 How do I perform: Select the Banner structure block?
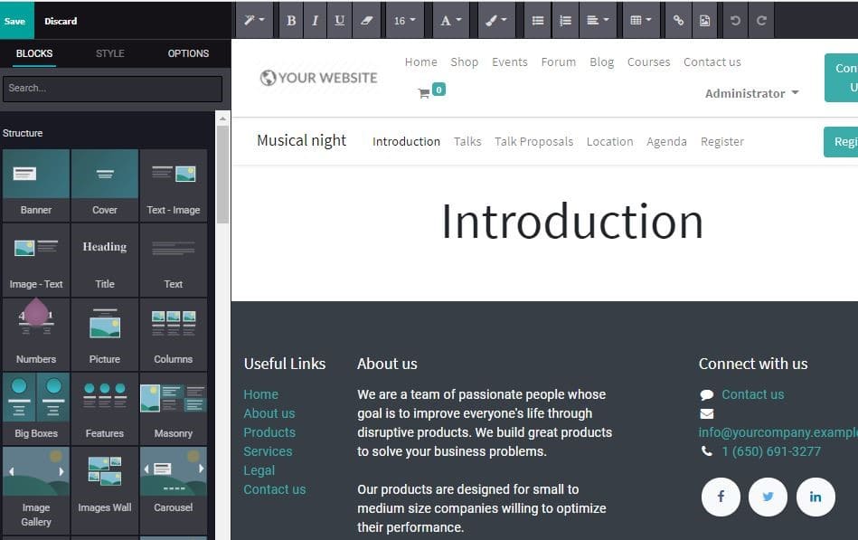coord(36,185)
